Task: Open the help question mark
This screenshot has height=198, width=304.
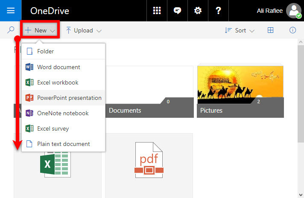Action: (218, 11)
